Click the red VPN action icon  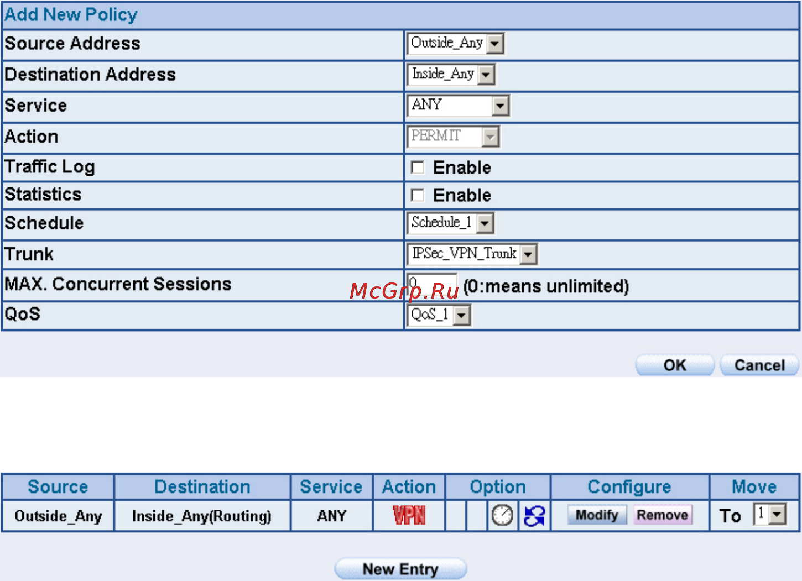[x=409, y=515]
